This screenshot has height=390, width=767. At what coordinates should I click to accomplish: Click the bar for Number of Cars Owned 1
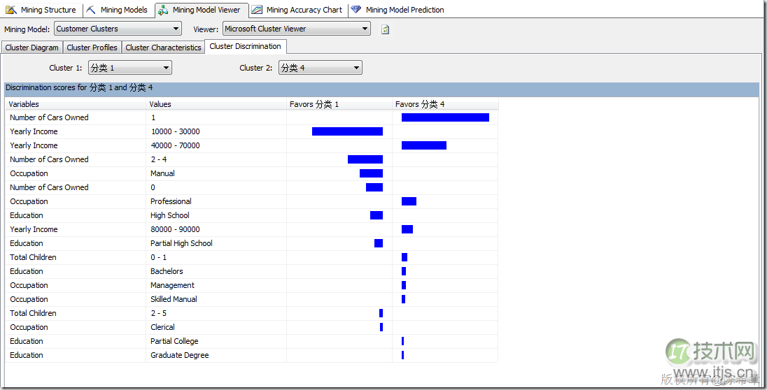click(445, 117)
